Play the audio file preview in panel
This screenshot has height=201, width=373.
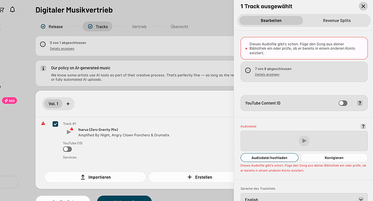pyautogui.click(x=304, y=141)
